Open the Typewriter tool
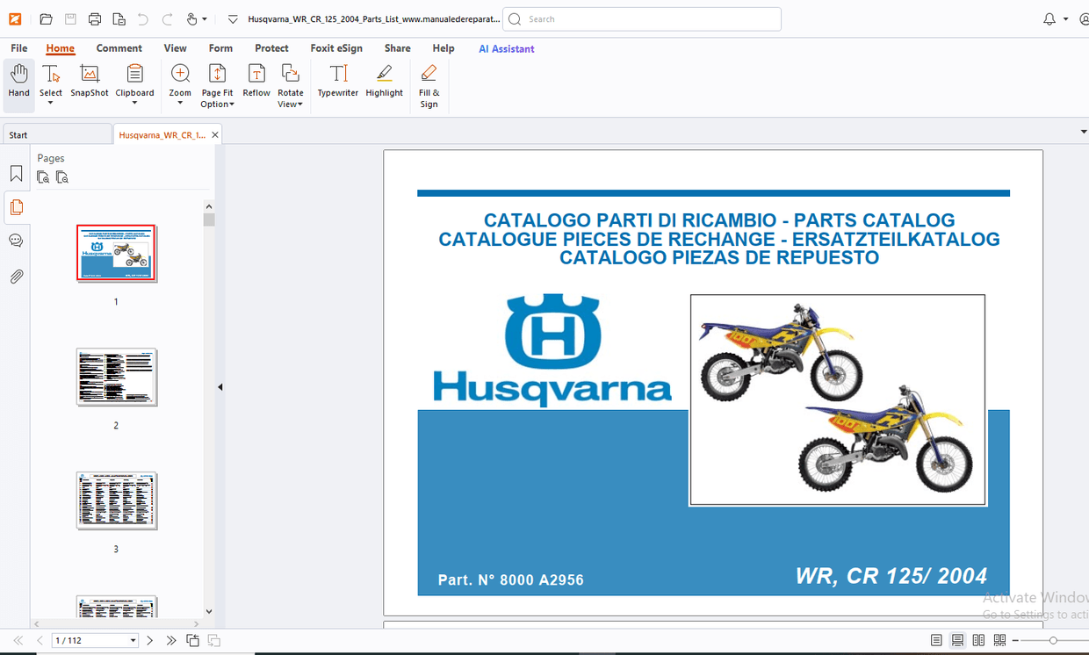This screenshot has height=655, width=1089. point(337,83)
